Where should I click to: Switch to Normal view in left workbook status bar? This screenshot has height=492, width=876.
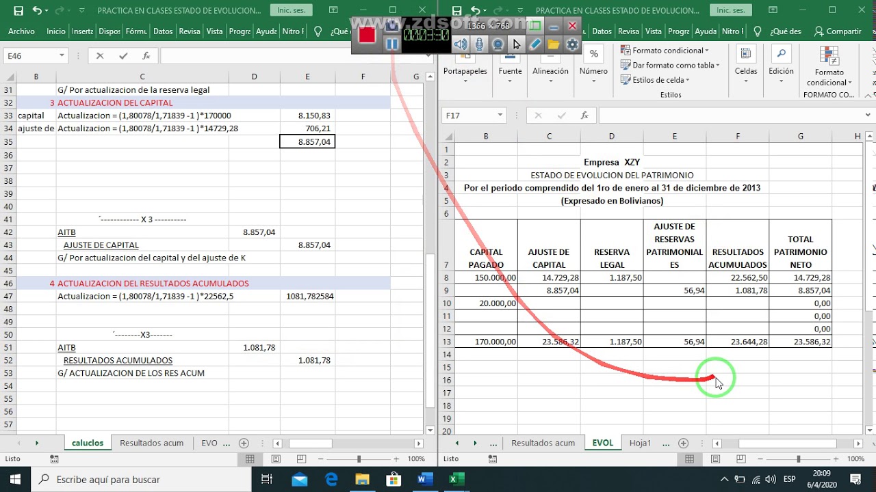click(x=250, y=459)
